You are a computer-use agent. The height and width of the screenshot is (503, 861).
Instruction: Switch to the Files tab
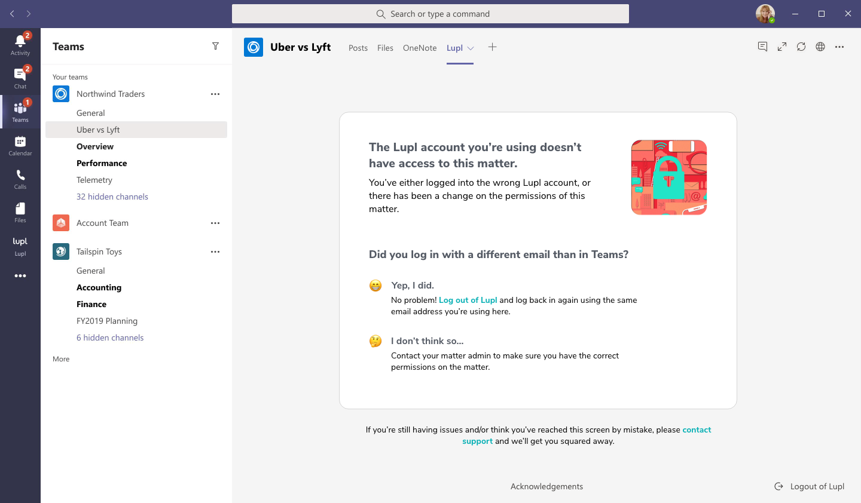[385, 48]
